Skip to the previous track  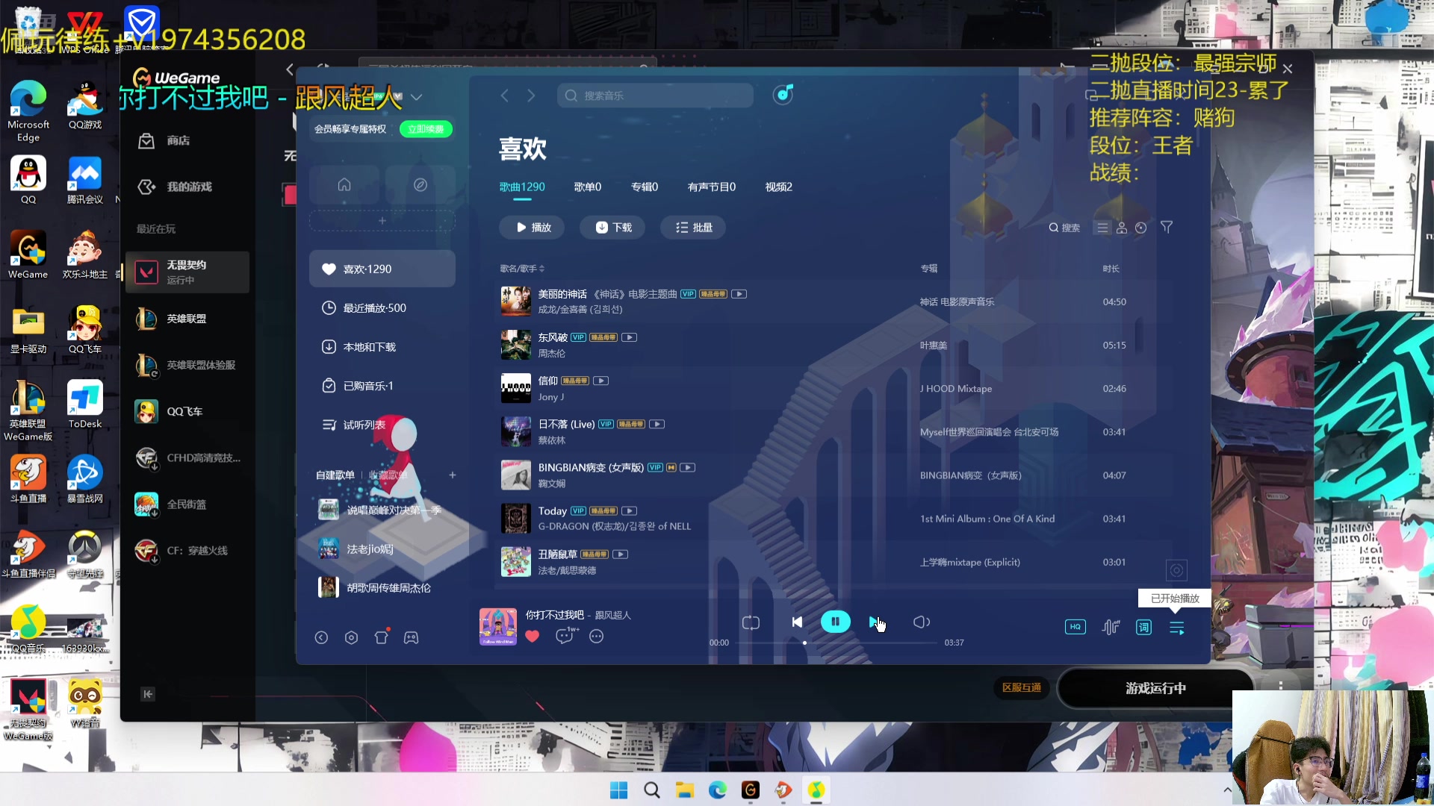tap(797, 622)
